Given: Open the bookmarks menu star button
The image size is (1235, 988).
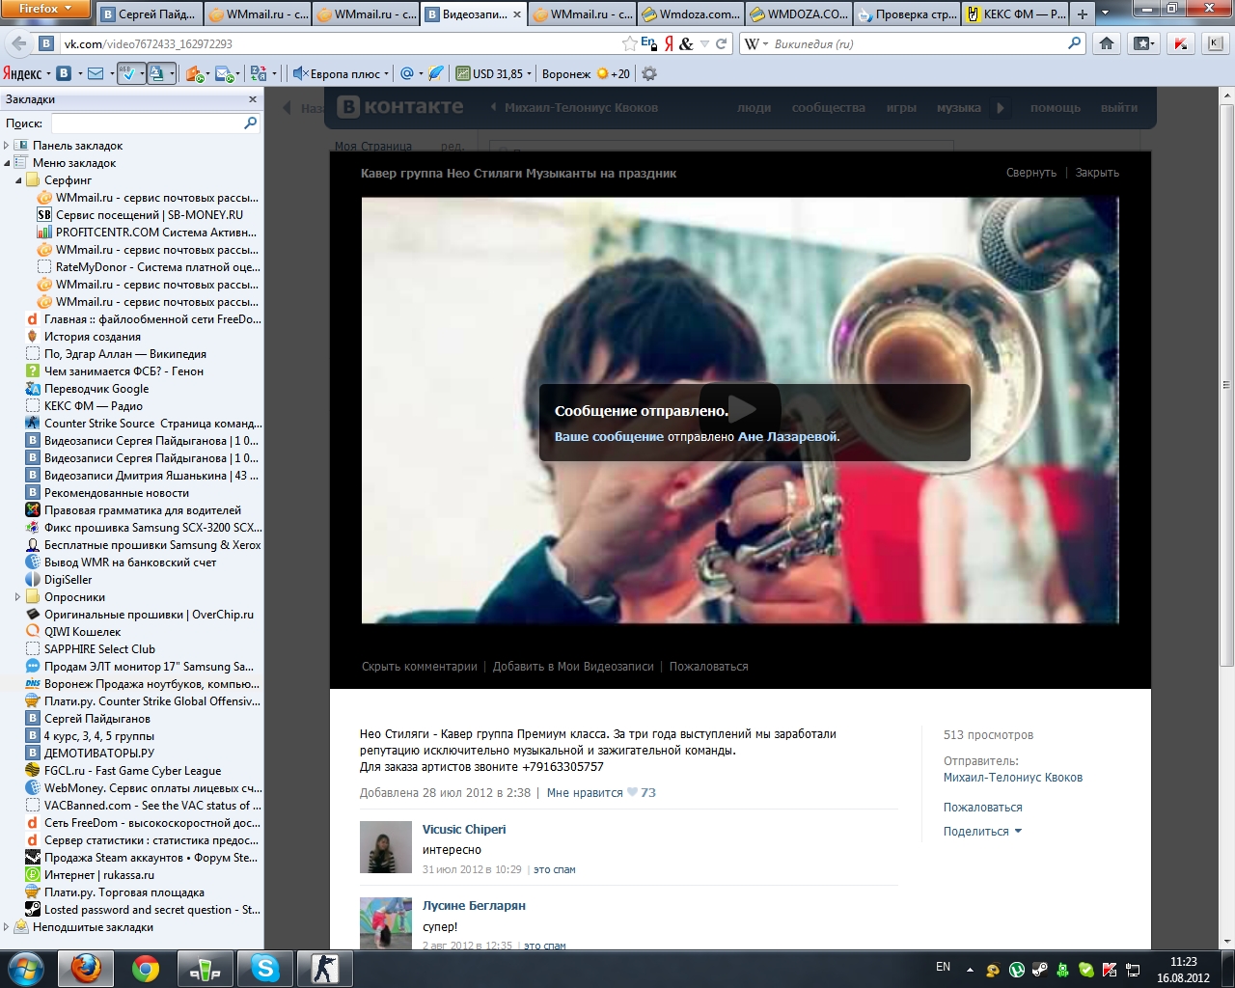Looking at the screenshot, I should click(x=1143, y=43).
